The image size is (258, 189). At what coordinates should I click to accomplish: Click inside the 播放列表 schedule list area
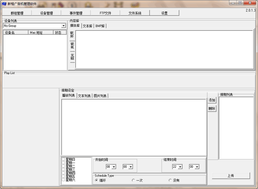(134, 127)
